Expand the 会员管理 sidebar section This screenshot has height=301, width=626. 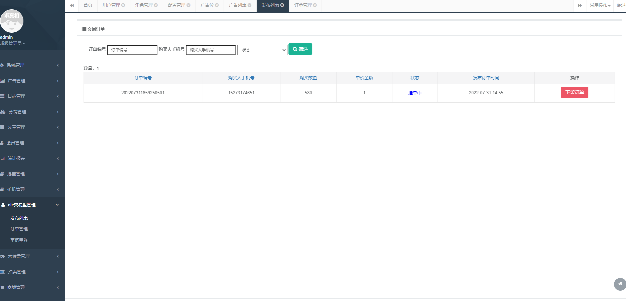tap(30, 143)
